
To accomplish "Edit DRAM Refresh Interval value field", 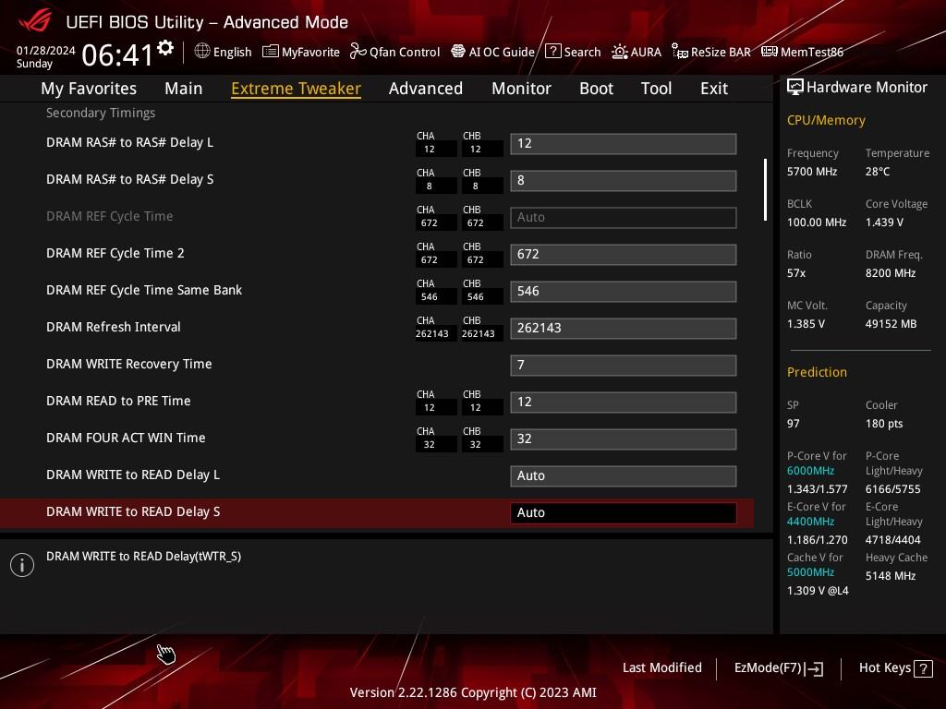I will [624, 328].
